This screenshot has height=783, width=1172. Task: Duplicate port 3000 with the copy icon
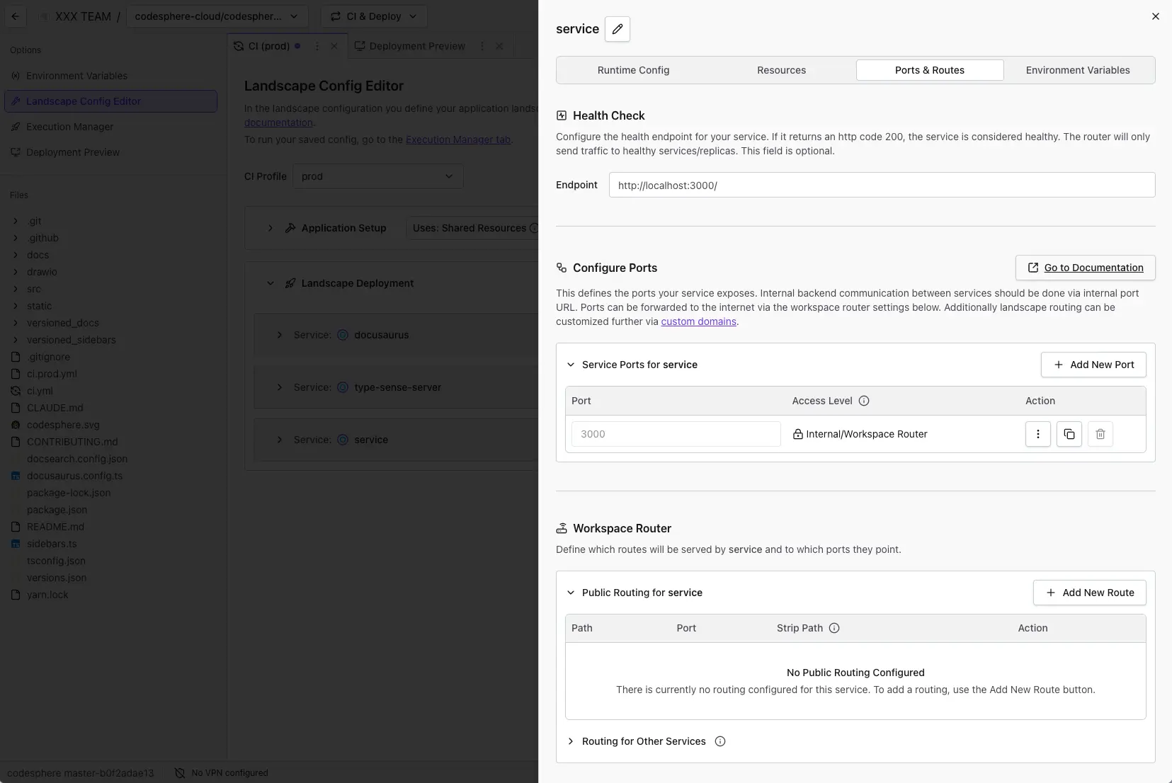(x=1069, y=434)
